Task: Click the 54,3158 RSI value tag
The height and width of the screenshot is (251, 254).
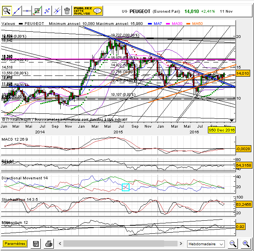Action: coord(244,166)
